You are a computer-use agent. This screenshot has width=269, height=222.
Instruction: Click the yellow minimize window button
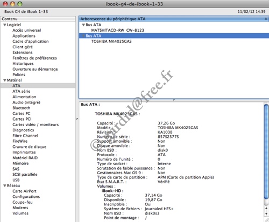point(12,4)
